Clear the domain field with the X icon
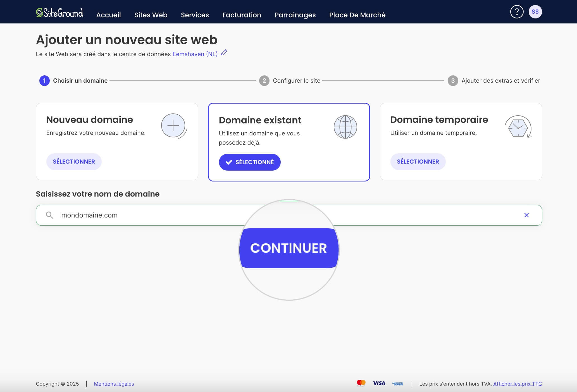Screen dimensions: 577x392 pyautogui.click(x=526, y=215)
